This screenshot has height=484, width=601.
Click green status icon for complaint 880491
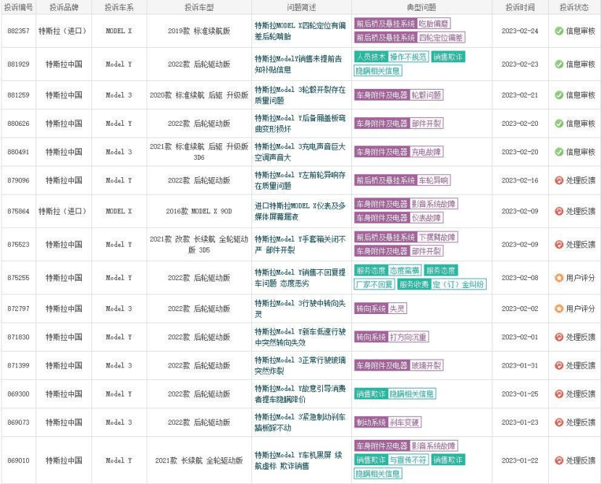pyautogui.click(x=559, y=152)
